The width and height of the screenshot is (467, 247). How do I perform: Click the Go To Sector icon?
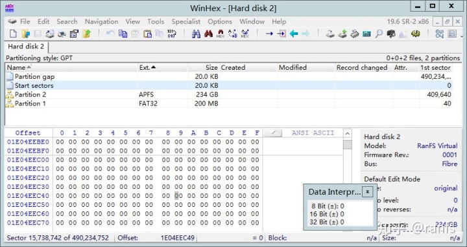(281, 34)
